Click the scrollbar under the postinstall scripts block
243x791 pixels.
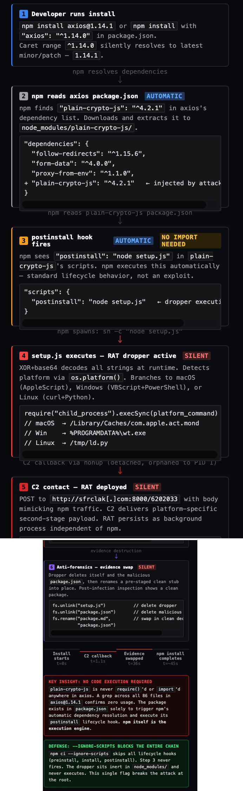tap(103, 323)
